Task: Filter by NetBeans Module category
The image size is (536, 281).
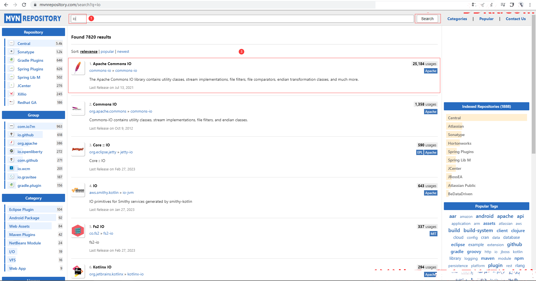Action: coord(25,243)
